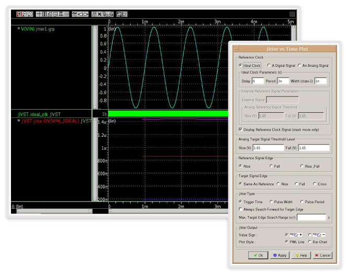Click the X delete icon in toolbar

[x=99, y=14]
